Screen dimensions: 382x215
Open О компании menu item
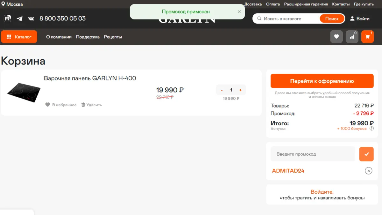pyautogui.click(x=59, y=37)
